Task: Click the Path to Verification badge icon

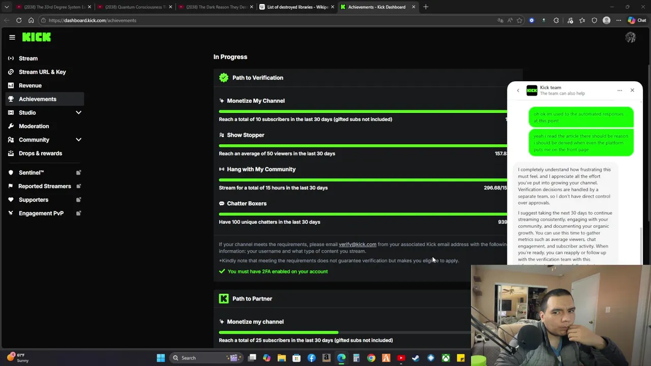Action: (224, 78)
